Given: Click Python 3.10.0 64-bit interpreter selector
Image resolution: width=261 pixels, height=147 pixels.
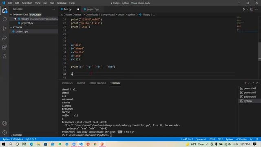Looking at the screenshot, I should 13,139.
